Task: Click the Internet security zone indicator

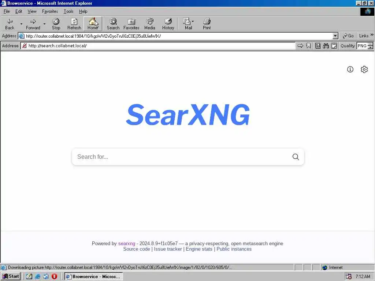Action: tap(333, 267)
